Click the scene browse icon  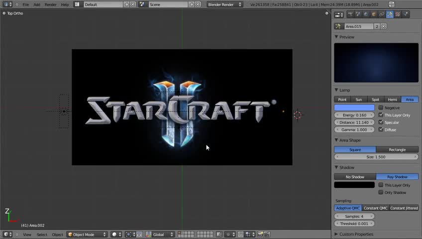point(142,4)
